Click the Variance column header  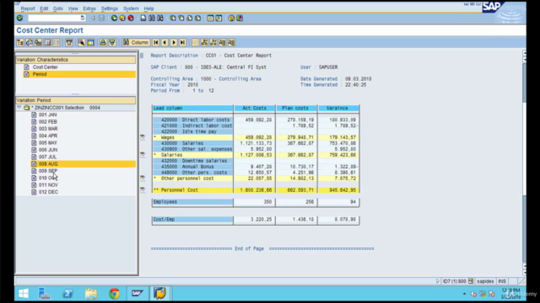point(338,109)
